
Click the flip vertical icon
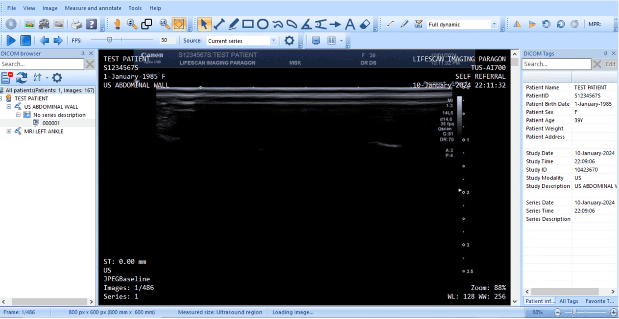coord(532,24)
